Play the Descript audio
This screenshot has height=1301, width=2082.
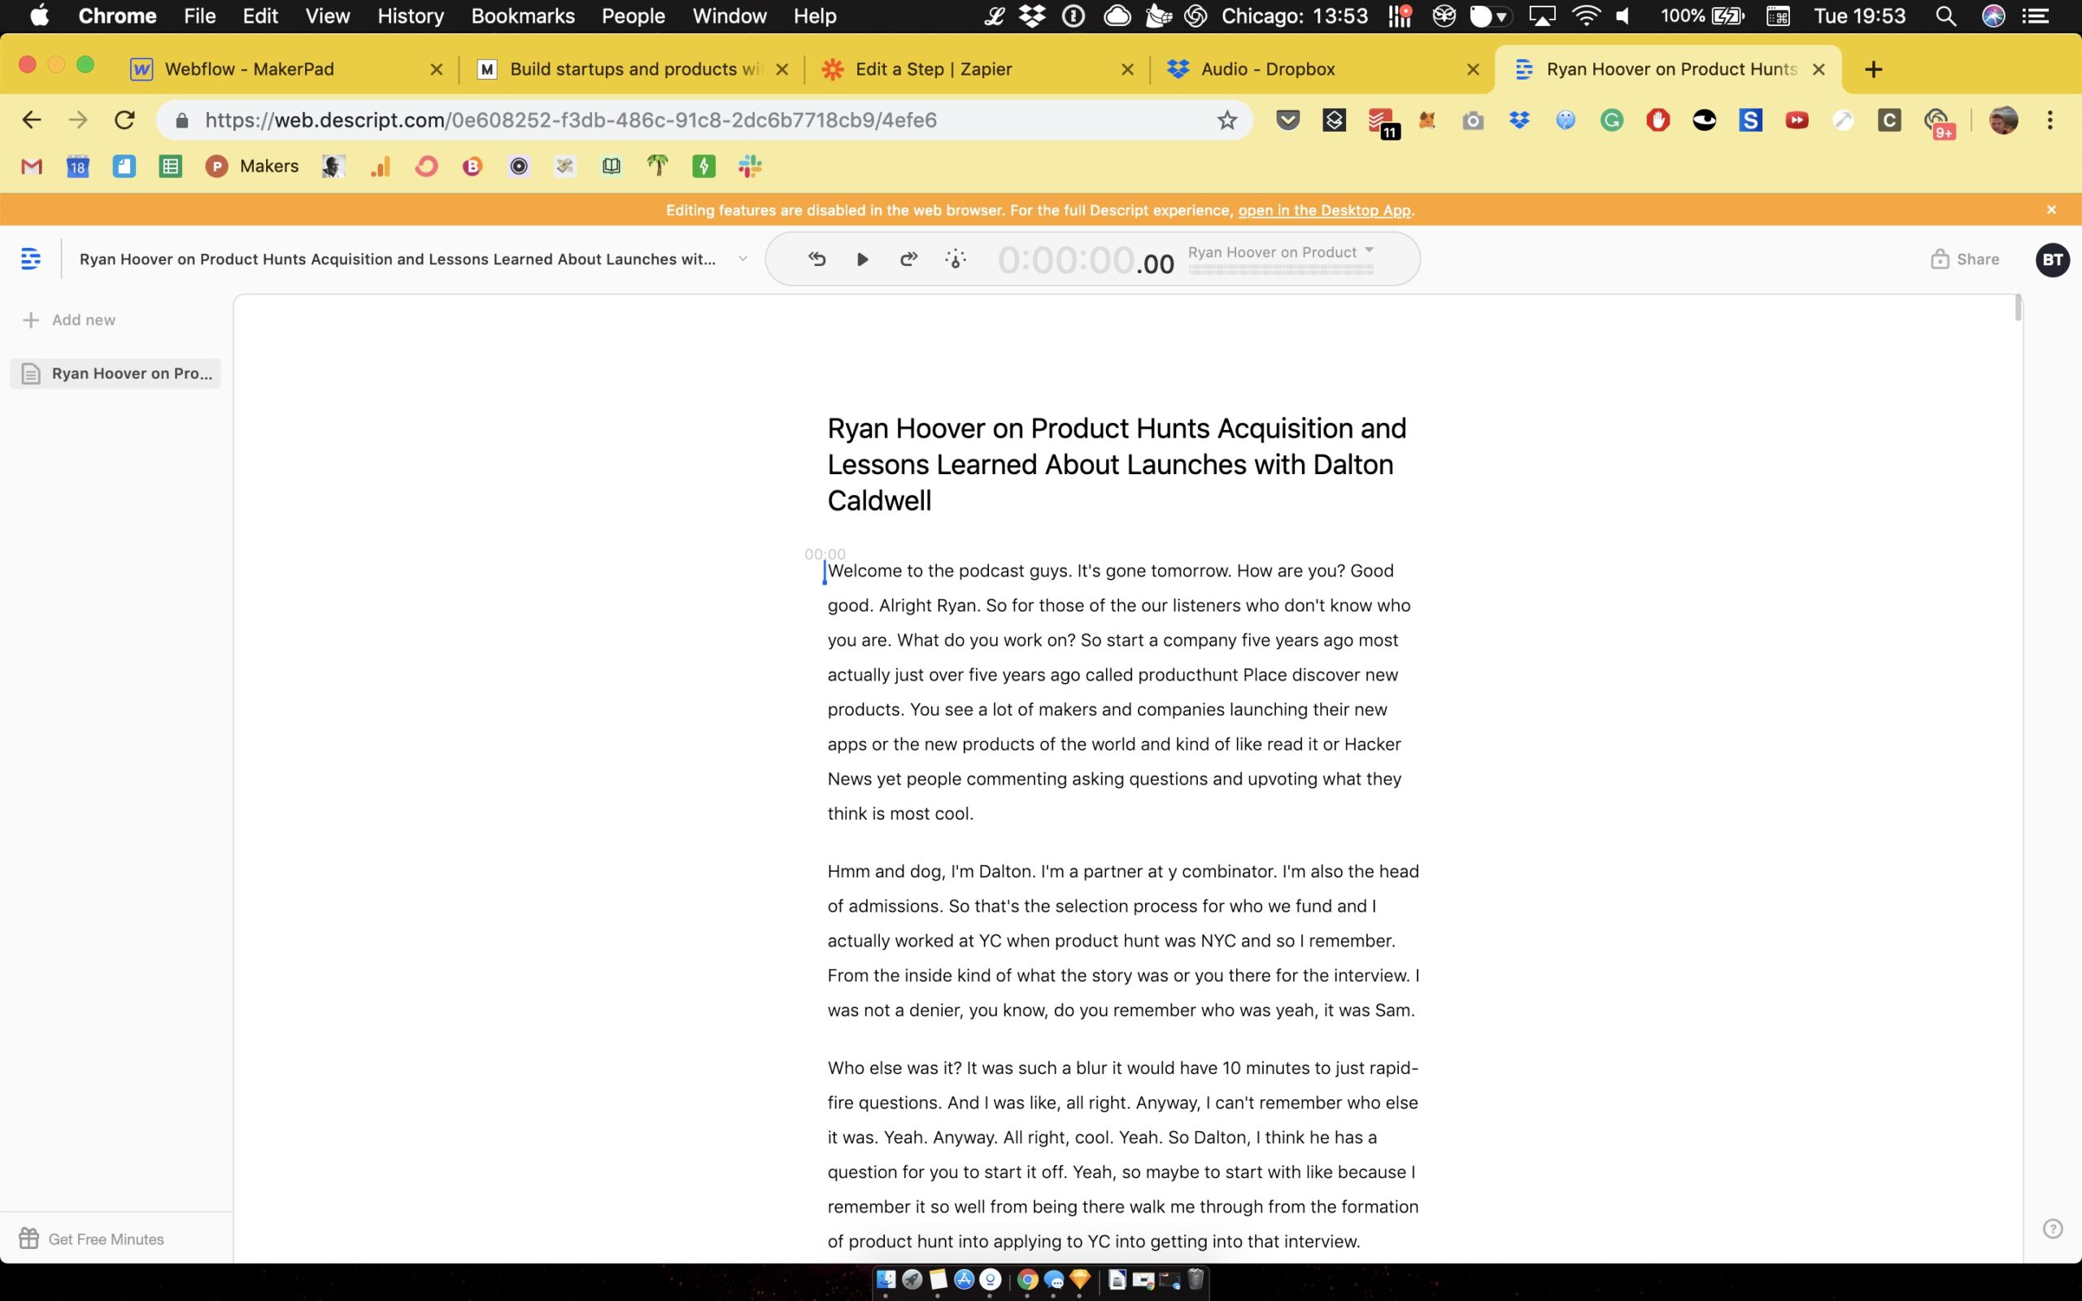pyautogui.click(x=862, y=259)
